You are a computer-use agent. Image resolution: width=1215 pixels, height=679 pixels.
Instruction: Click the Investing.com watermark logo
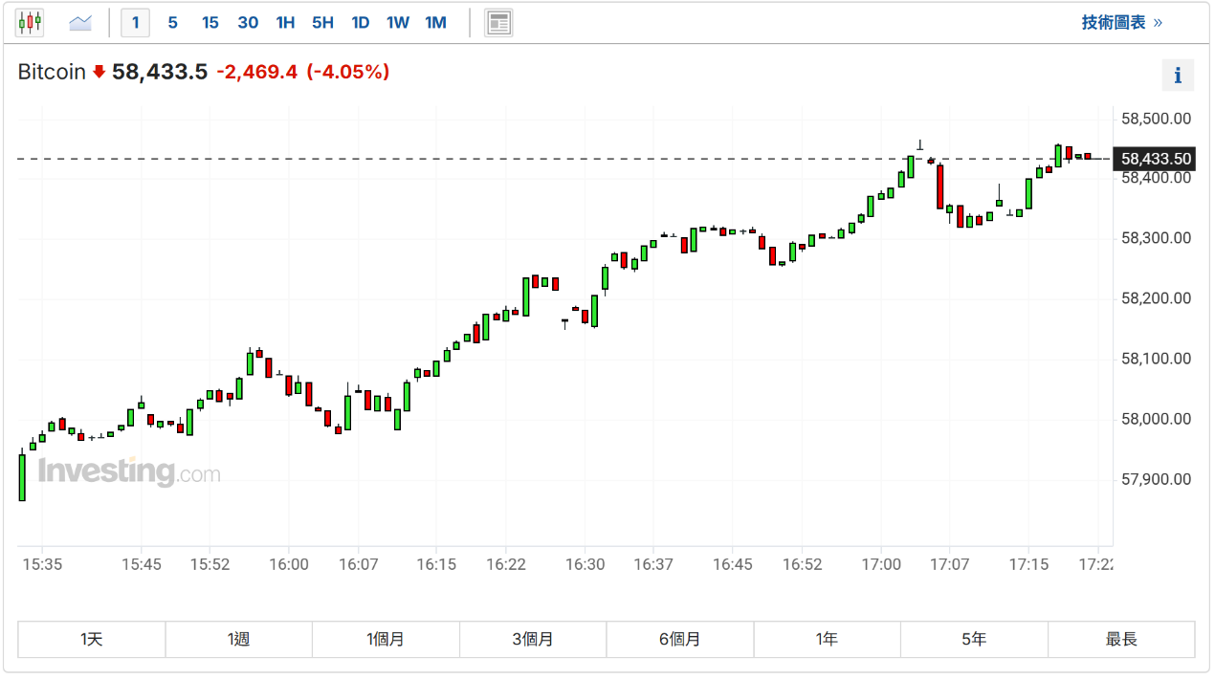point(129,472)
